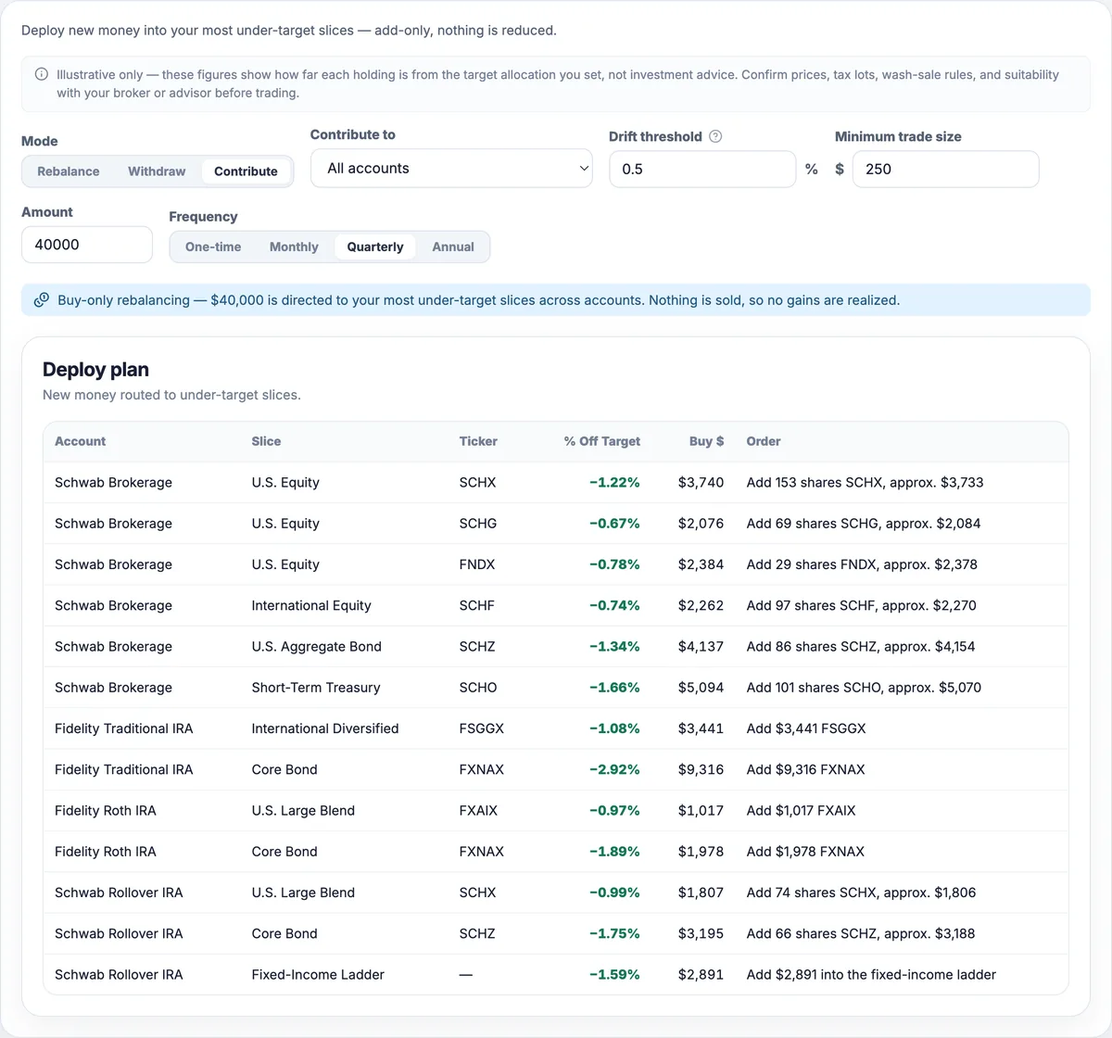This screenshot has width=1112, height=1038.
Task: Choose Quarterly frequency
Action: [375, 247]
